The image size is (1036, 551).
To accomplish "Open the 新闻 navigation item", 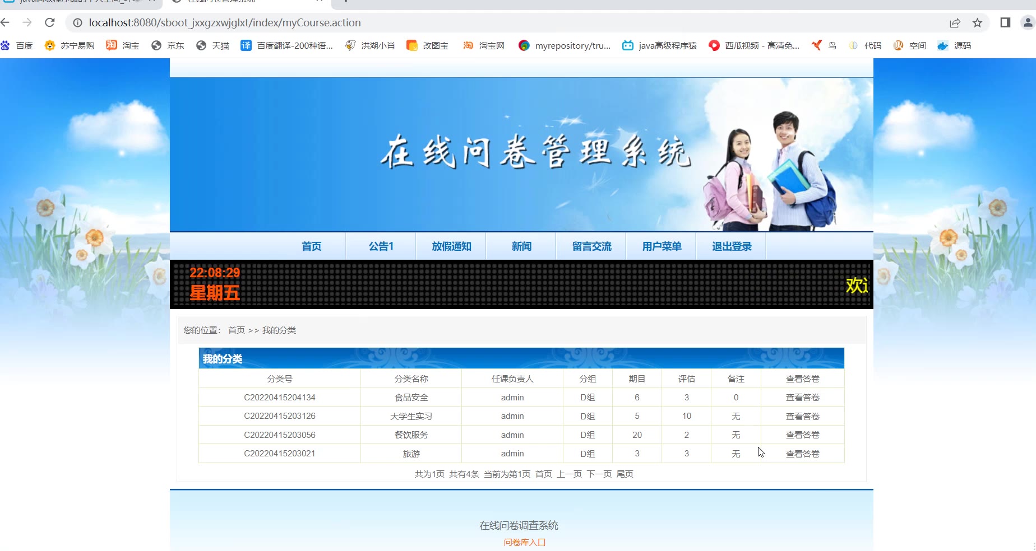I will 521,246.
